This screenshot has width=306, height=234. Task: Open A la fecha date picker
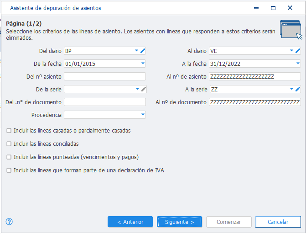pos(298,64)
